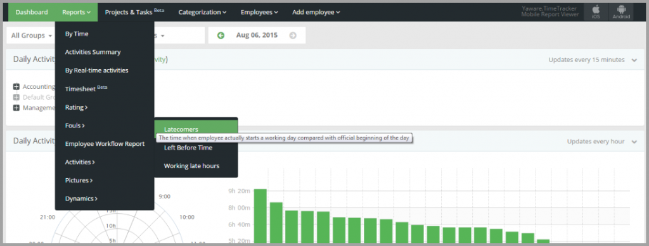The height and width of the screenshot is (246, 649).
Task: Open Projects & Tasks Beta
Action: click(134, 13)
